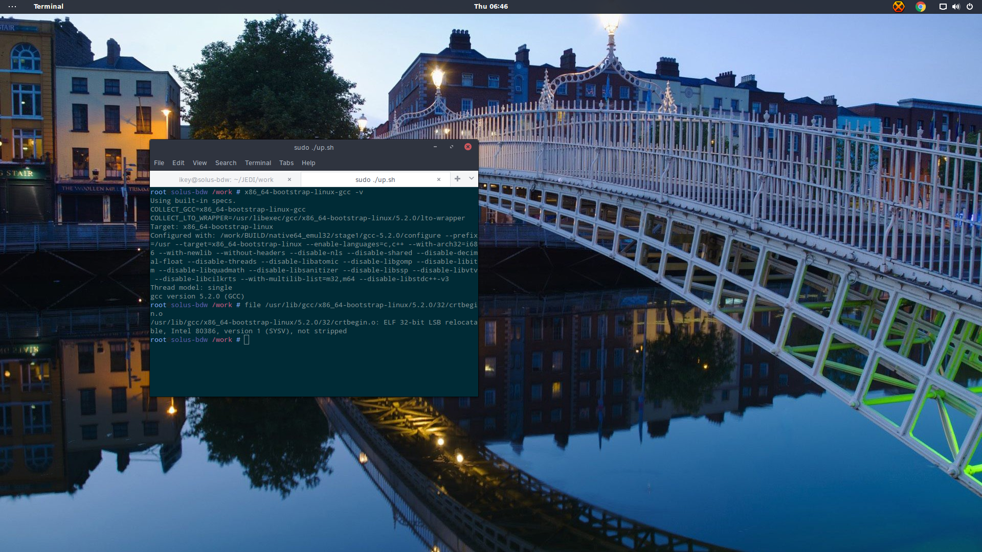Open the Terminal menu
Viewport: 982px width, 552px height.
(258, 163)
